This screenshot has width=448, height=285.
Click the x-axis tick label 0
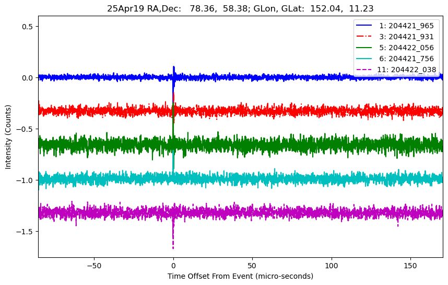tap(173, 266)
